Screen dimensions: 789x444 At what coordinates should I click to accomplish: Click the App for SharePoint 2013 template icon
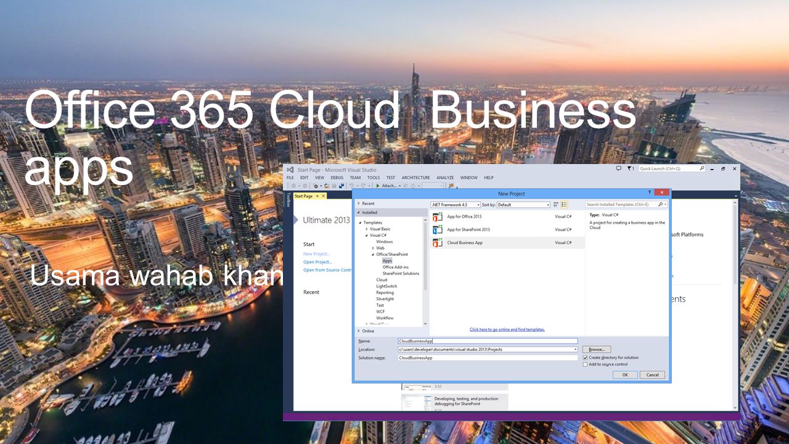438,229
